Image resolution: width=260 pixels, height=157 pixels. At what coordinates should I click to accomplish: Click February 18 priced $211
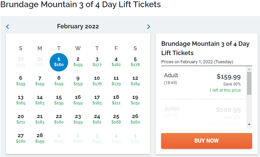coord(116,100)
